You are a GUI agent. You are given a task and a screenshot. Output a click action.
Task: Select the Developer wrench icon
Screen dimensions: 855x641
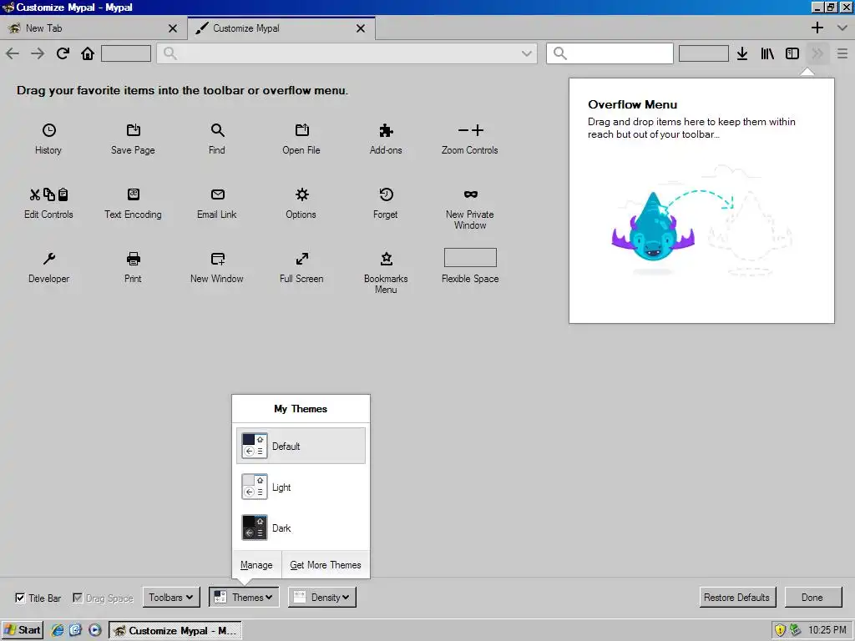pyautogui.click(x=49, y=259)
